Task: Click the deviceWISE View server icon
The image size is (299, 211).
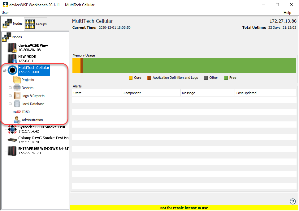Action: pyautogui.click(x=12, y=48)
